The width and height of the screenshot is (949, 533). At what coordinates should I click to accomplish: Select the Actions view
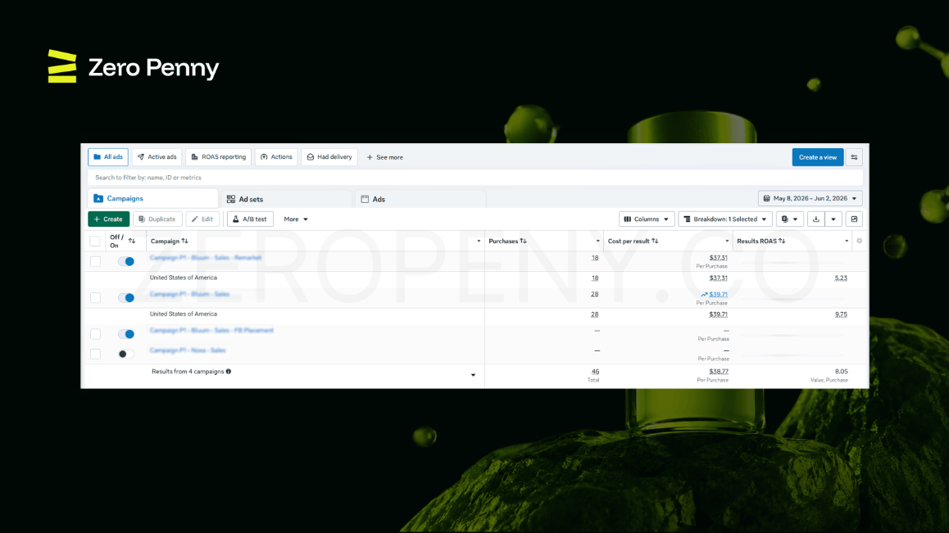276,157
